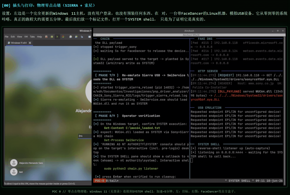Image resolution: width=290 pixels, height=195 pixels.
Task: Close the /bin/bash terminal window
Action: tap(283, 31)
